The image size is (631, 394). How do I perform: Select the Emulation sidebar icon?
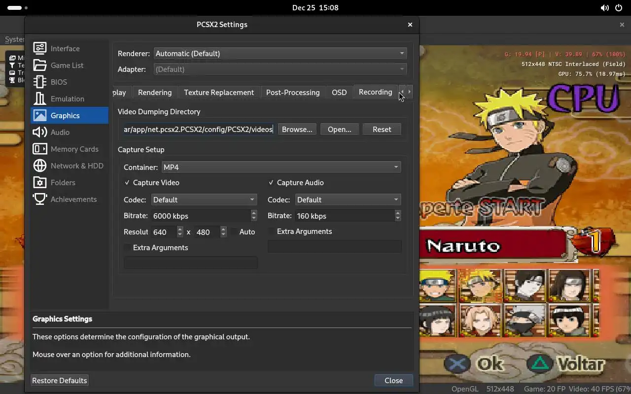40,98
